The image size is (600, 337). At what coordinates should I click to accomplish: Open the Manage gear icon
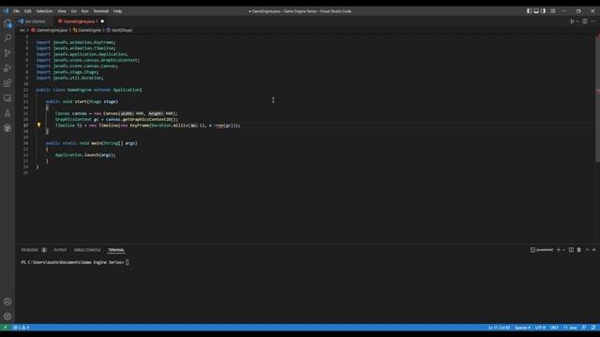pyautogui.click(x=7, y=316)
